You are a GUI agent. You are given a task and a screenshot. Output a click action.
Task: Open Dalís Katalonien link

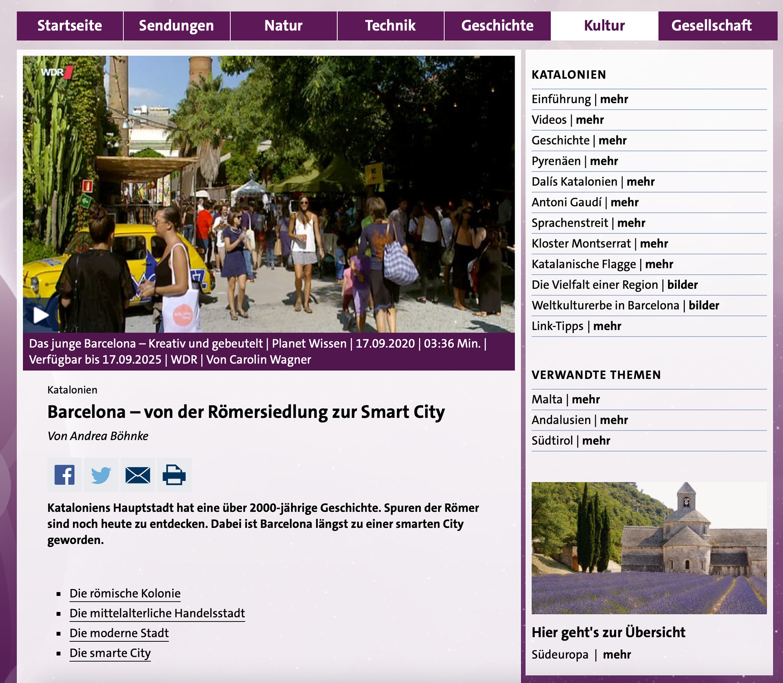point(593,181)
